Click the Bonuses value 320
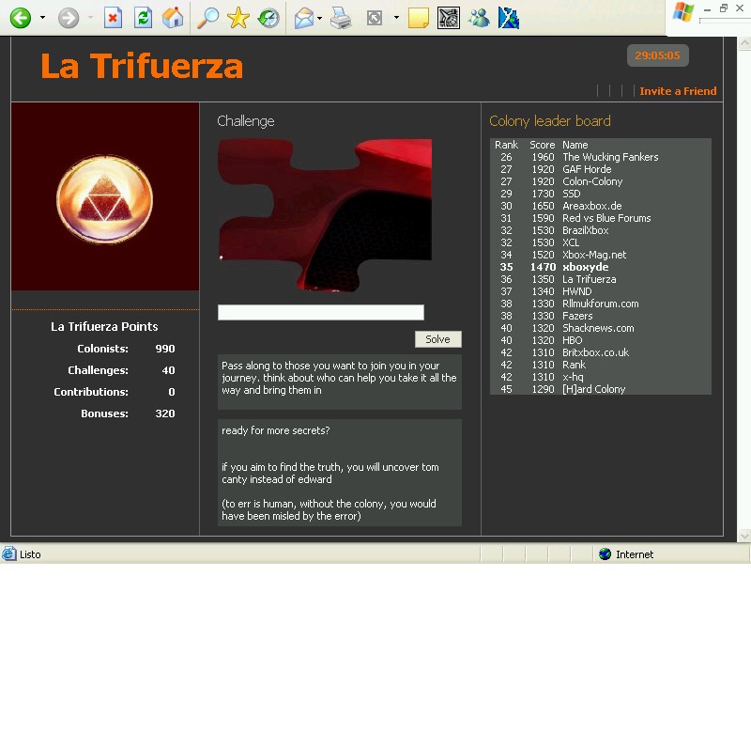 [165, 413]
